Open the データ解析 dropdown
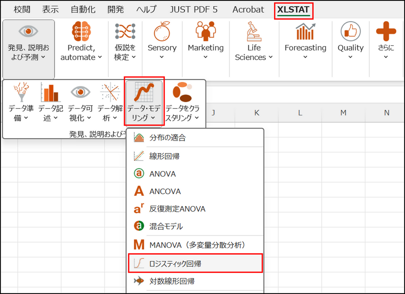The image size is (405, 294). [110, 113]
